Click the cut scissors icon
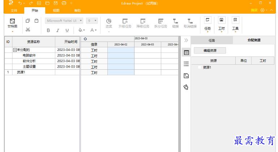 (28, 29)
